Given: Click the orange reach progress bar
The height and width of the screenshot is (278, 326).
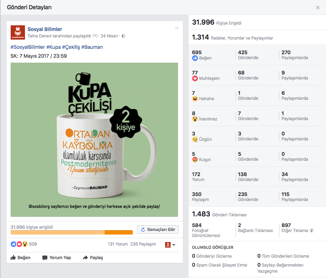Looking at the screenshot, I should [72, 232].
